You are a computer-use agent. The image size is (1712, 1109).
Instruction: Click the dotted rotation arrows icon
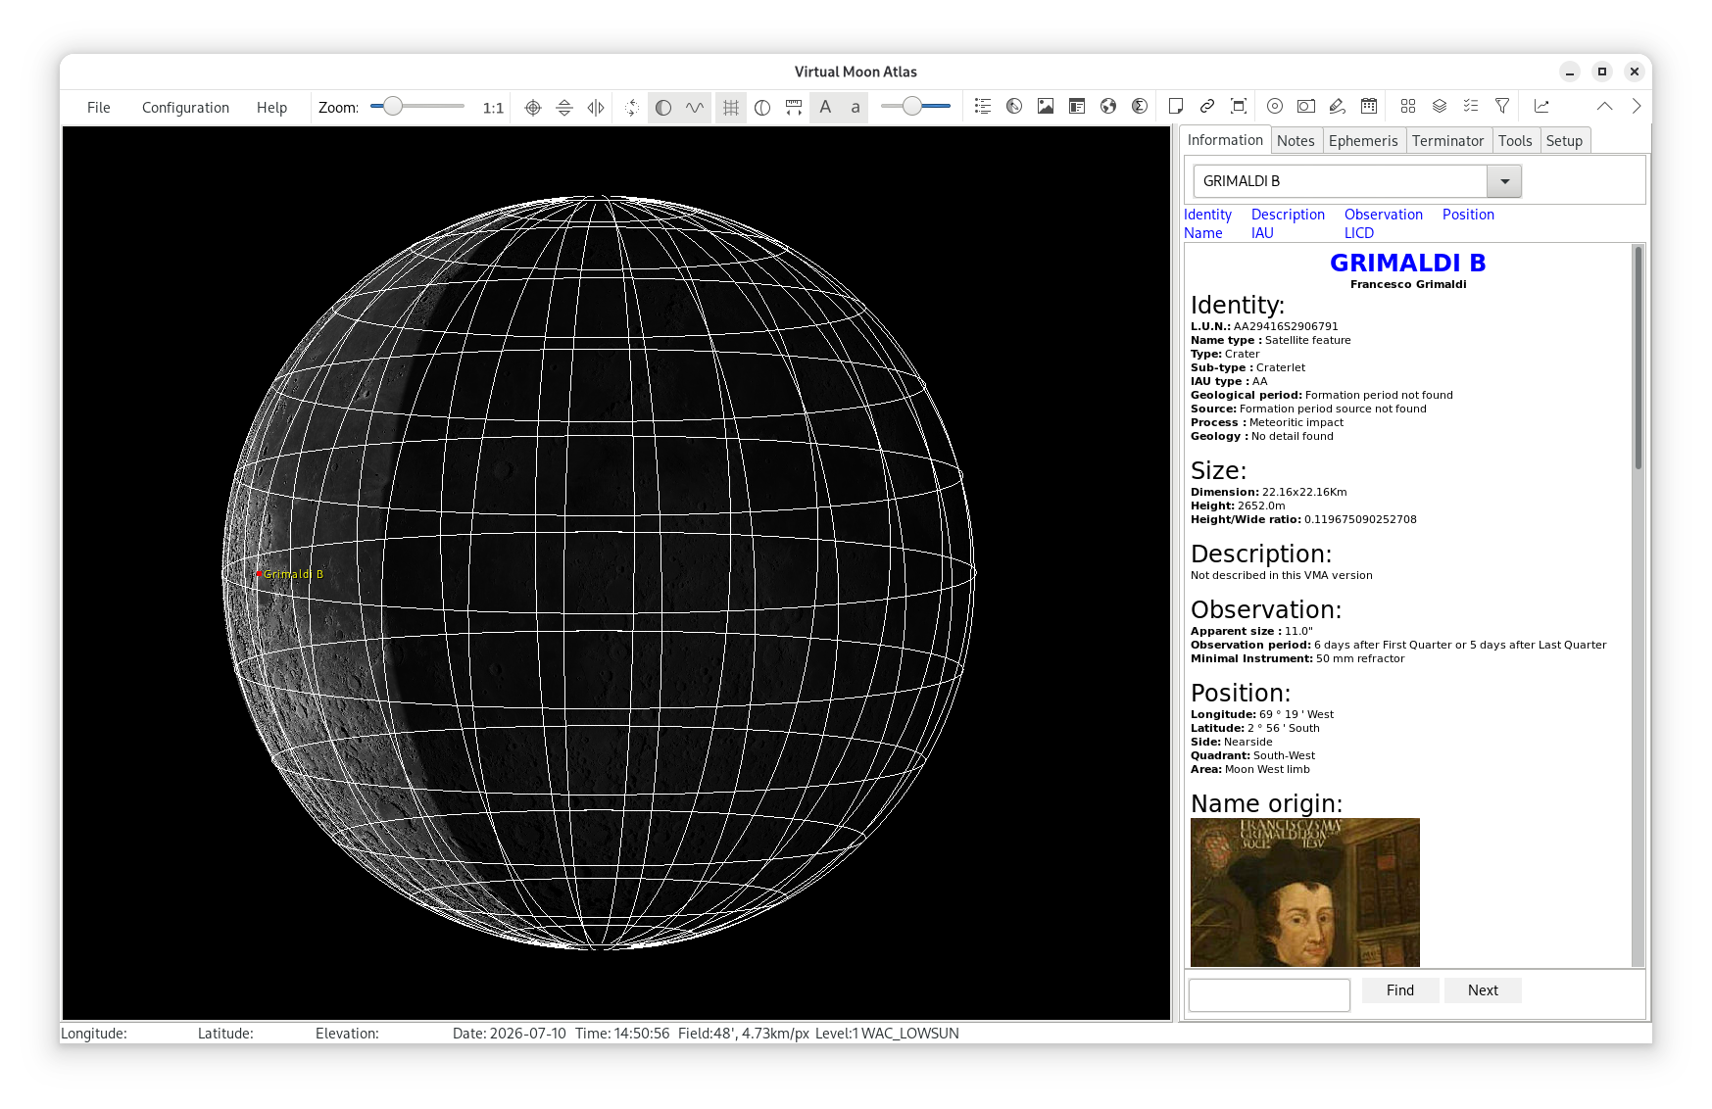coord(632,108)
